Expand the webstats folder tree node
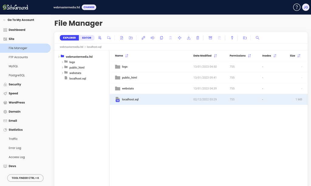Screen dimensions: 311x186 coord(63,73)
